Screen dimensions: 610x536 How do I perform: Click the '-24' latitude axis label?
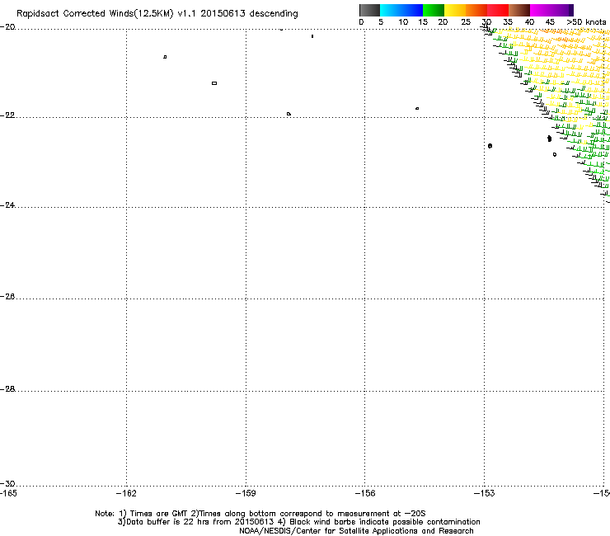click(x=7, y=205)
